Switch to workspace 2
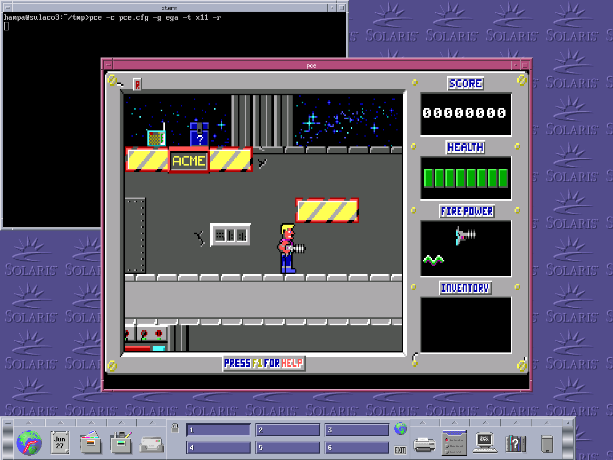 (x=287, y=430)
